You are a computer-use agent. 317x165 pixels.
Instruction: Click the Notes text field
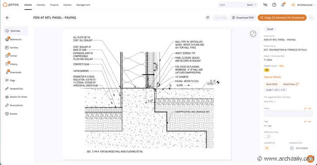288,114
